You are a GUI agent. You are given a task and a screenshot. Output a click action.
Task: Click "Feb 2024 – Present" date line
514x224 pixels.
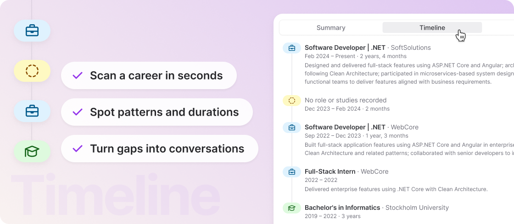pos(356,56)
